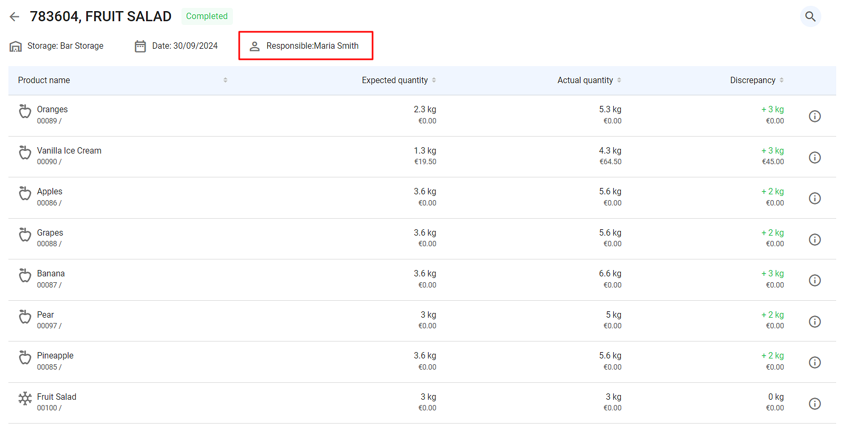This screenshot has width=843, height=431.
Task: Open info icon for Oranges row
Action: (x=814, y=116)
